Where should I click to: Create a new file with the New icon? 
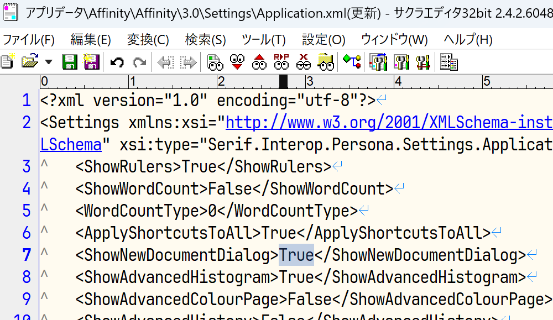tap(8, 62)
